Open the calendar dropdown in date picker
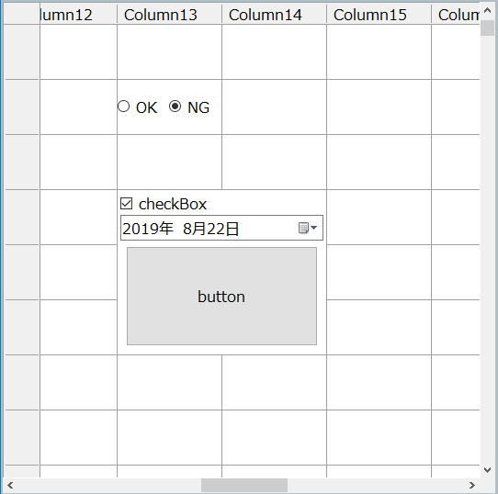This screenshot has height=494, width=498. point(308,228)
